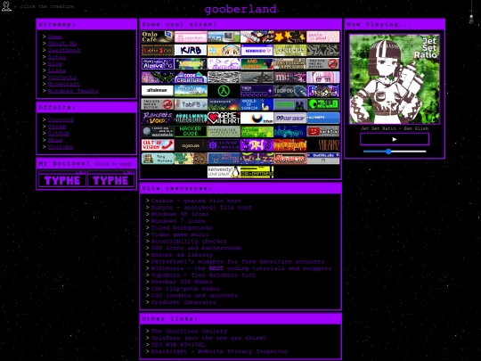Open the TabFS site button
This screenshot has width=481, height=361.
(191, 104)
